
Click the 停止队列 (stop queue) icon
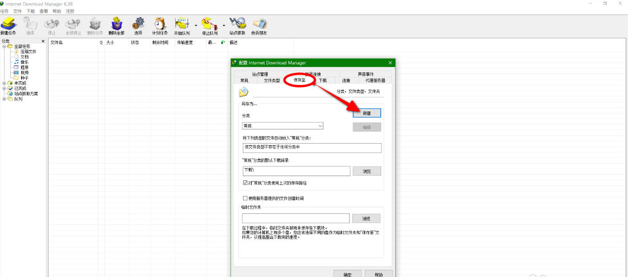tap(209, 26)
